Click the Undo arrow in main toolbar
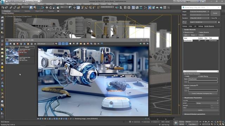This screenshot has height=126, width=225. point(3,7)
